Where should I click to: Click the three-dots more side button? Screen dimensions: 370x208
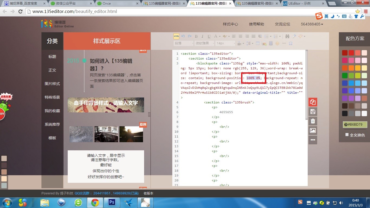[x=313, y=140]
